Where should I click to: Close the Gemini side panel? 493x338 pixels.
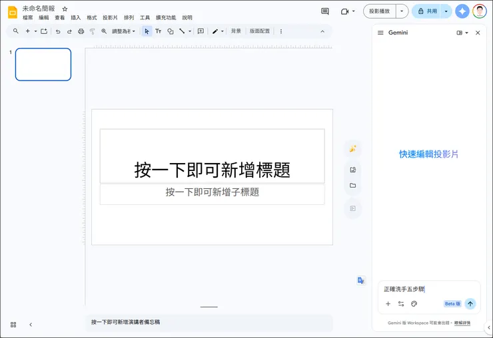[478, 33]
